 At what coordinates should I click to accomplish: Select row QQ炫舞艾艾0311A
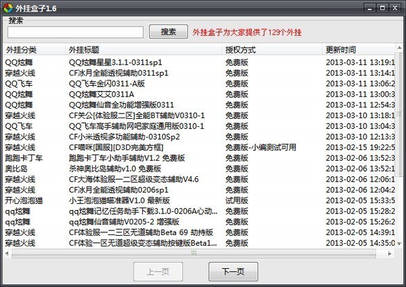200,94
